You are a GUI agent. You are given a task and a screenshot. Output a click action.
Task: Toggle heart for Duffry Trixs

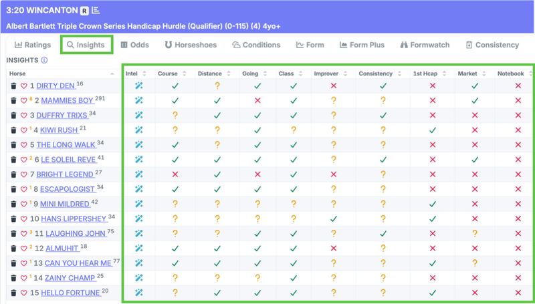[x=24, y=116]
